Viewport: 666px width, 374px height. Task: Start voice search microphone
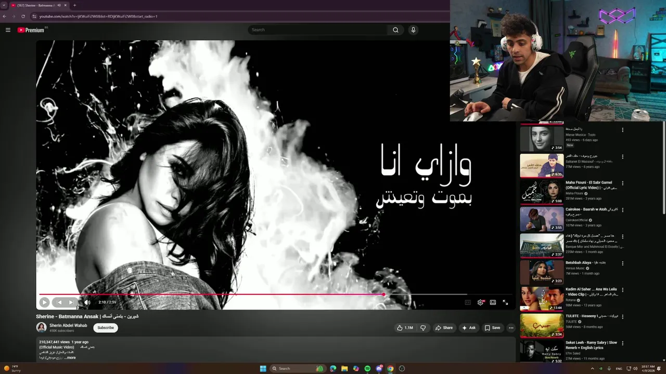pos(413,30)
